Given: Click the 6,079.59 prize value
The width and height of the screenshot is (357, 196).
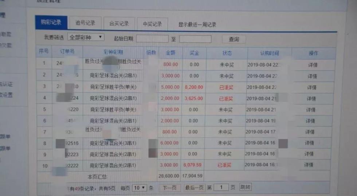Looking at the screenshot, I should tap(192, 165).
